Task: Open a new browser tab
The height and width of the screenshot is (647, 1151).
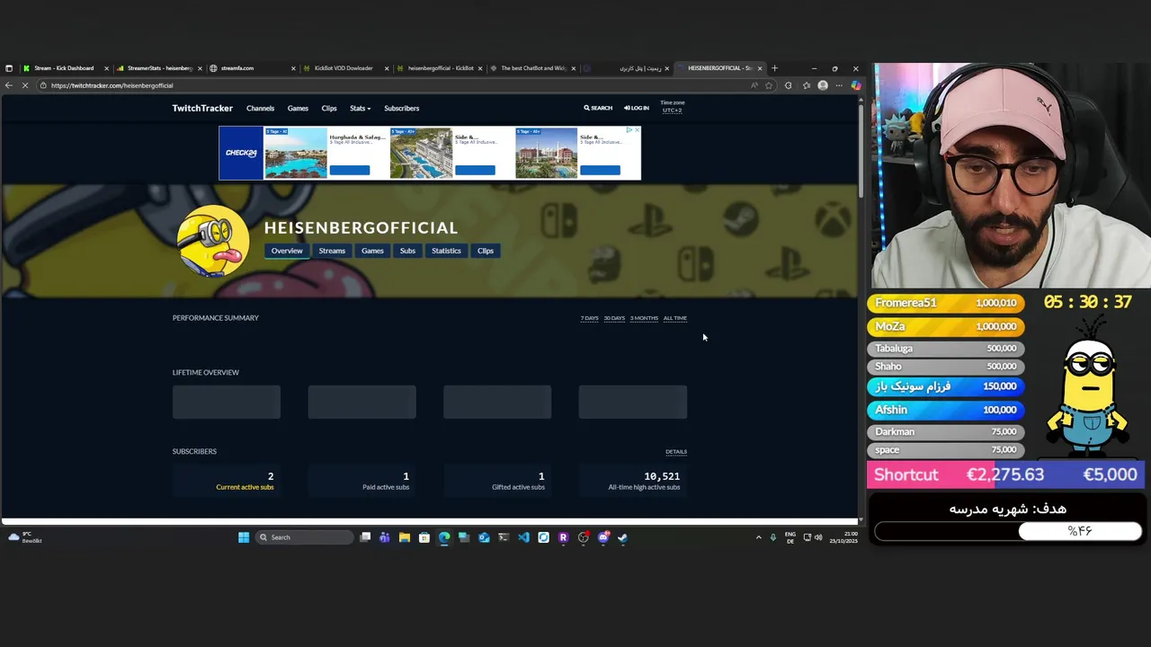Action: [x=775, y=68]
